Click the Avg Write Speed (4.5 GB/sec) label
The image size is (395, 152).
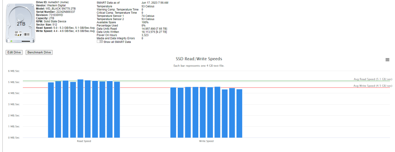click(x=373, y=86)
